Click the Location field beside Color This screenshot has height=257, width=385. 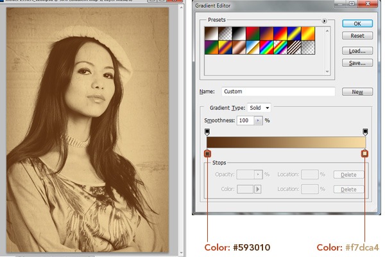coord(310,189)
